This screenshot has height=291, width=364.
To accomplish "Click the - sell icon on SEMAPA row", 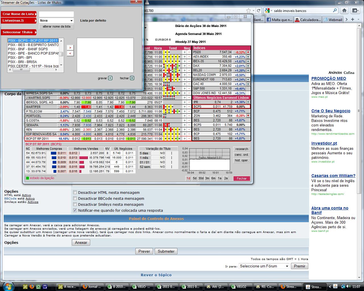I will (x=189, y=125).
